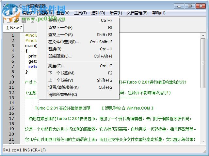The width and height of the screenshot is (209, 156).
Task: Open the 工具(T) menu
Action: coord(80,13)
